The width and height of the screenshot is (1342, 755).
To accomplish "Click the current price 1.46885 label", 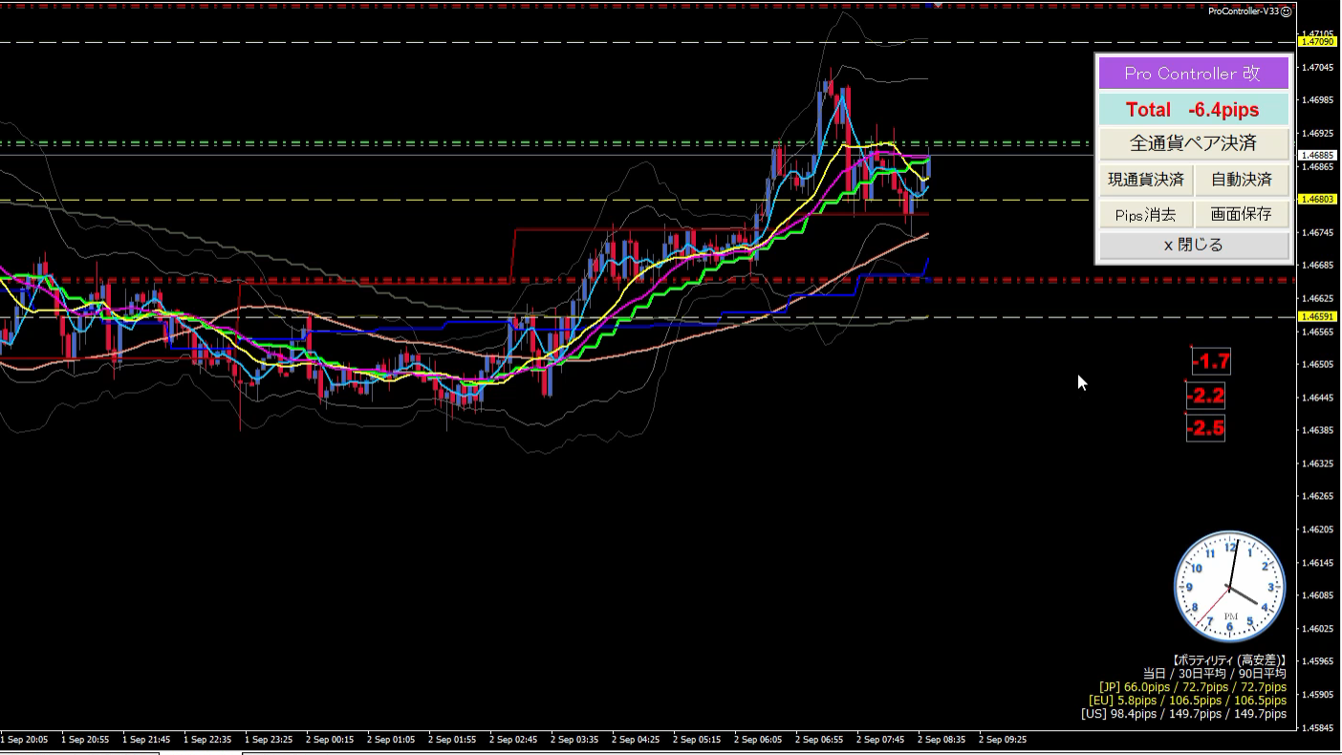I will (1318, 155).
